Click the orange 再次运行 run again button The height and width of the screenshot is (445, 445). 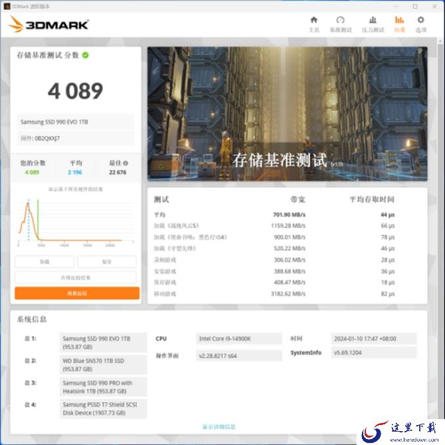click(77, 293)
